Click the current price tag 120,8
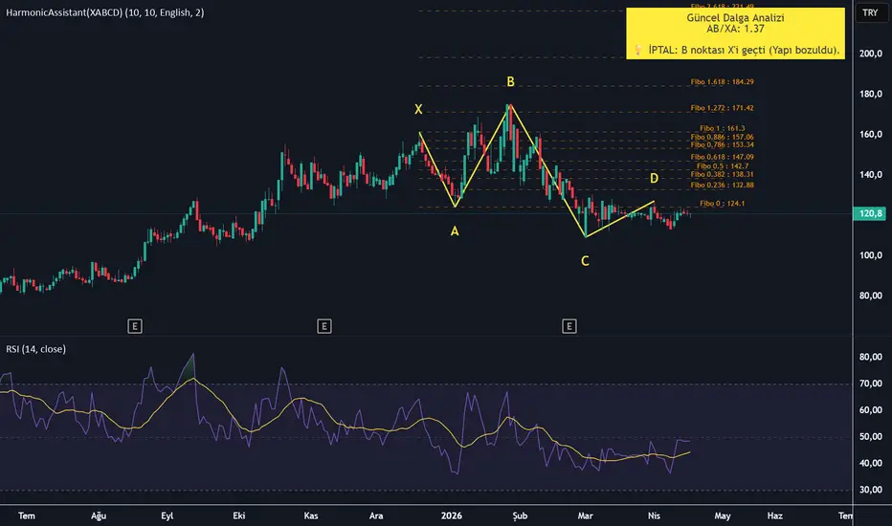 pos(870,214)
